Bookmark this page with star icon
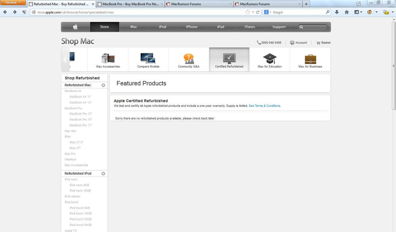This screenshot has width=396, height=232. pyautogui.click(x=248, y=12)
